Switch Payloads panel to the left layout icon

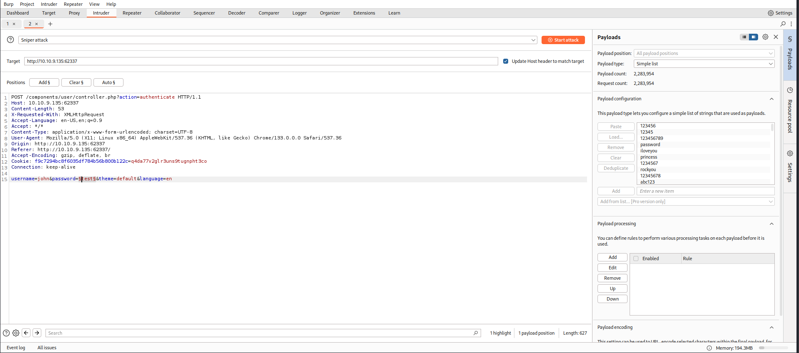(x=744, y=37)
